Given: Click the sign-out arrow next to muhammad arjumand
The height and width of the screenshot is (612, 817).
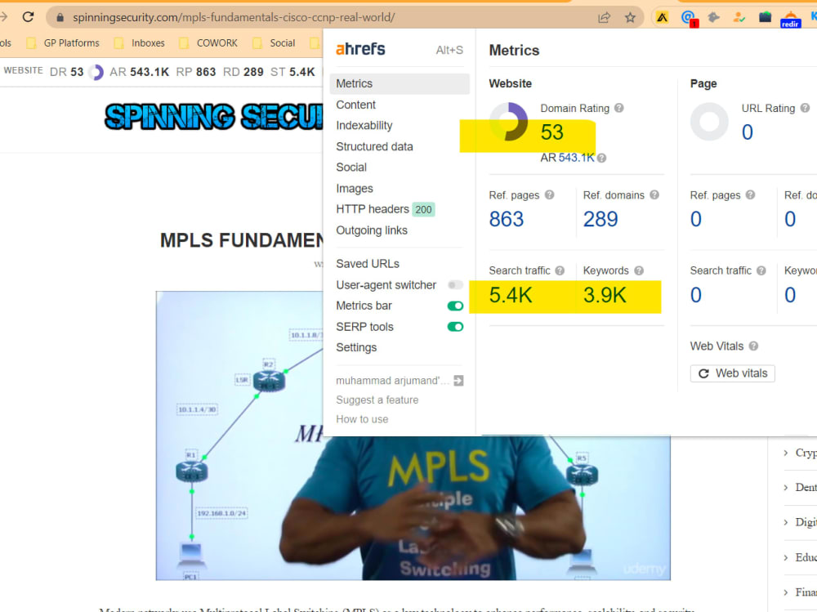Looking at the screenshot, I should [x=458, y=381].
